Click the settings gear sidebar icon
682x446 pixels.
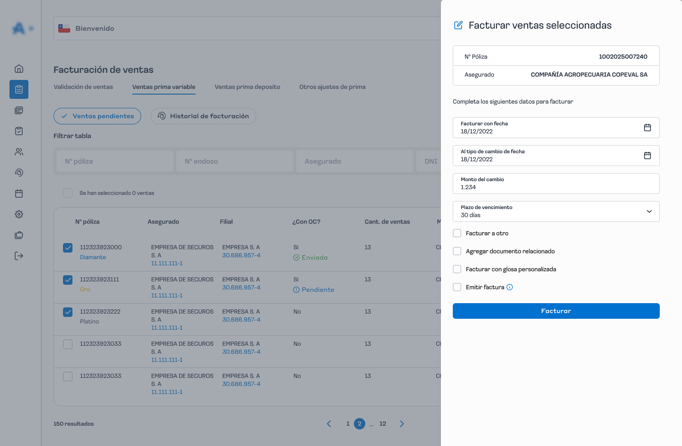point(19,214)
